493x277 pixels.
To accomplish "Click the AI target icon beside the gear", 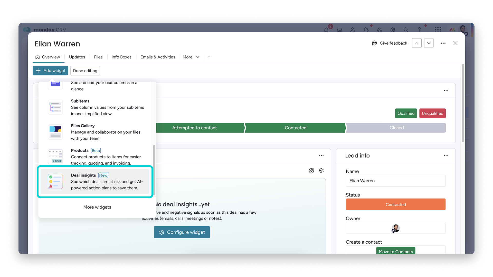I will point(311,171).
